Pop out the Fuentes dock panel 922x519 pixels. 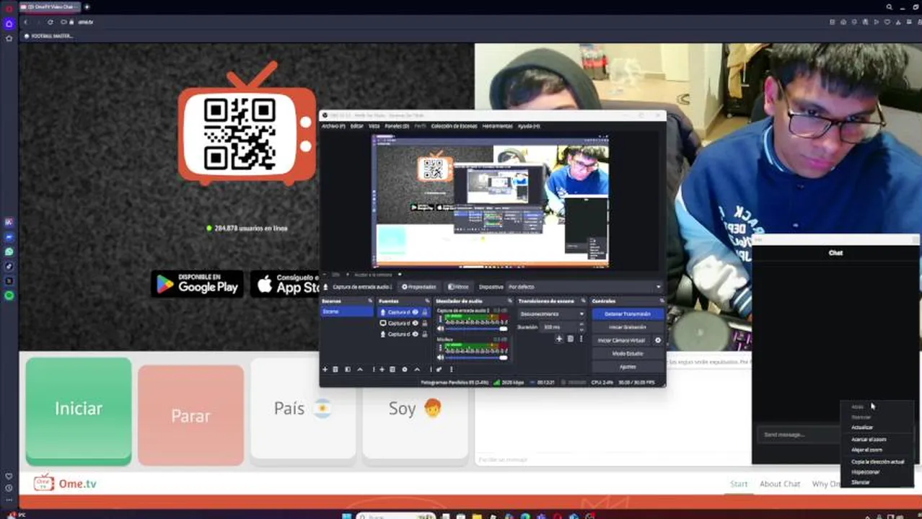point(427,301)
